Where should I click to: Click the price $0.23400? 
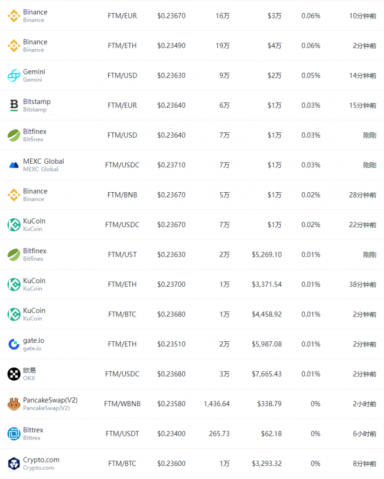coord(171,434)
